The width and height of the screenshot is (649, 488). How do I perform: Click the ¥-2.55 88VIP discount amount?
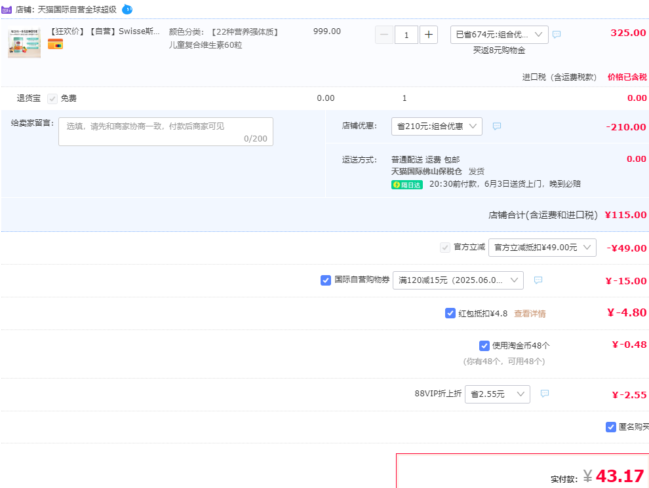[x=629, y=396]
